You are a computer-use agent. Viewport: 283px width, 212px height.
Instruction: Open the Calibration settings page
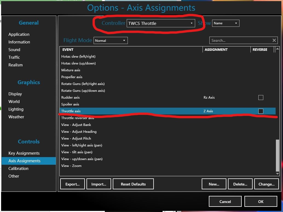coord(18,169)
